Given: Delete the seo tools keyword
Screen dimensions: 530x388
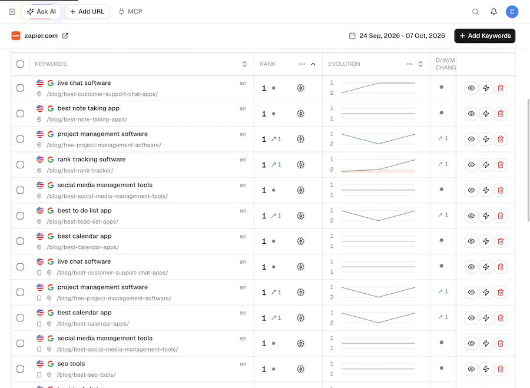Looking at the screenshot, I should 501,369.
